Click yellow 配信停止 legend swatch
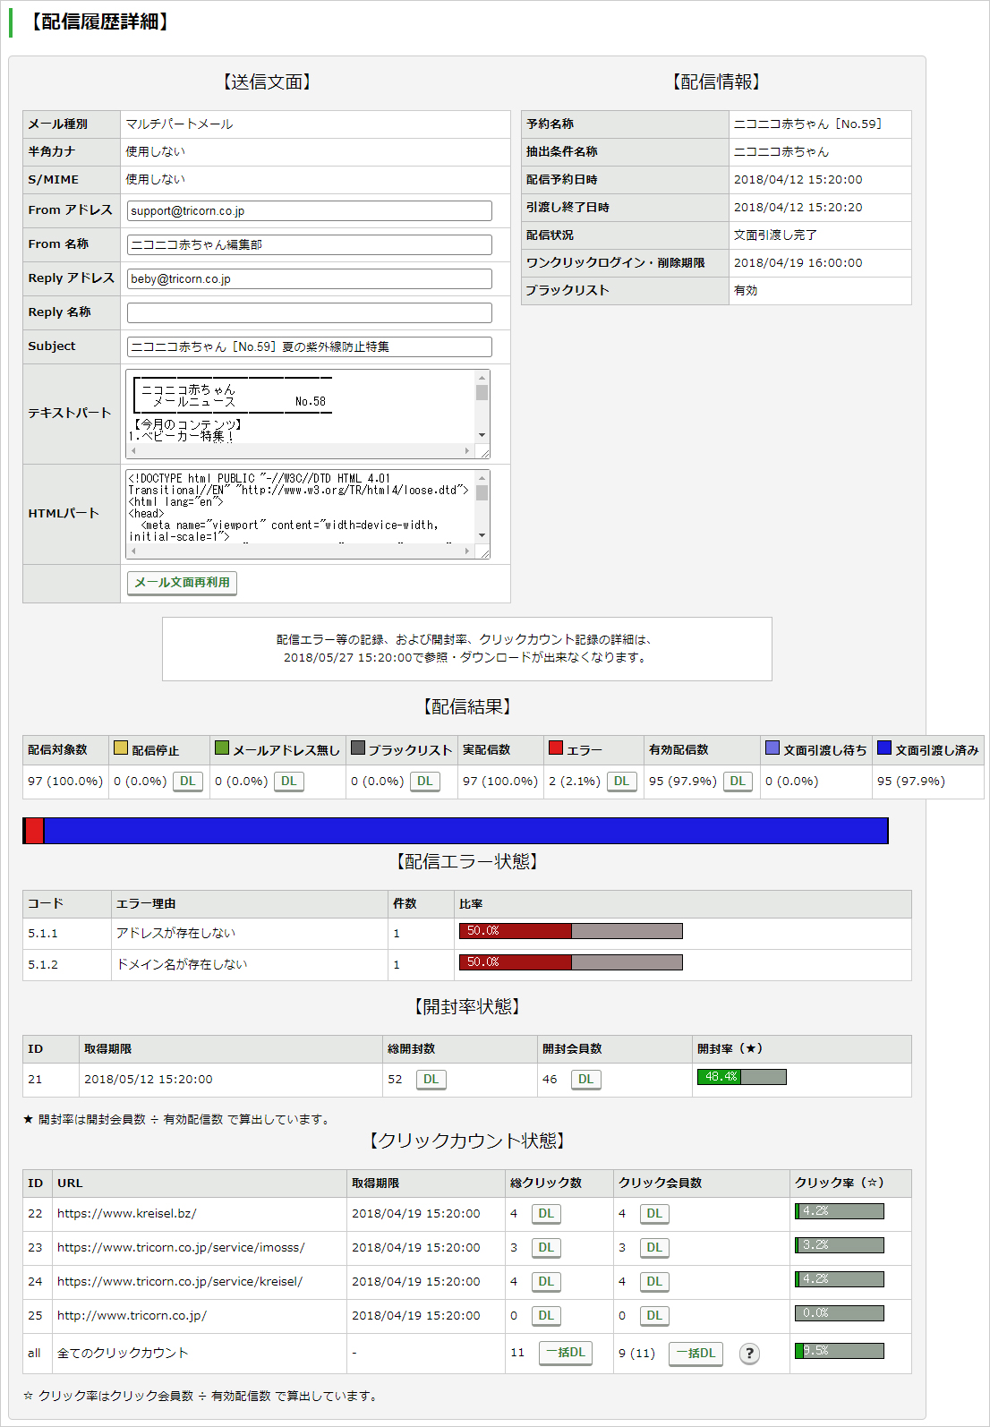Image resolution: width=990 pixels, height=1427 pixels. pyautogui.click(x=121, y=748)
